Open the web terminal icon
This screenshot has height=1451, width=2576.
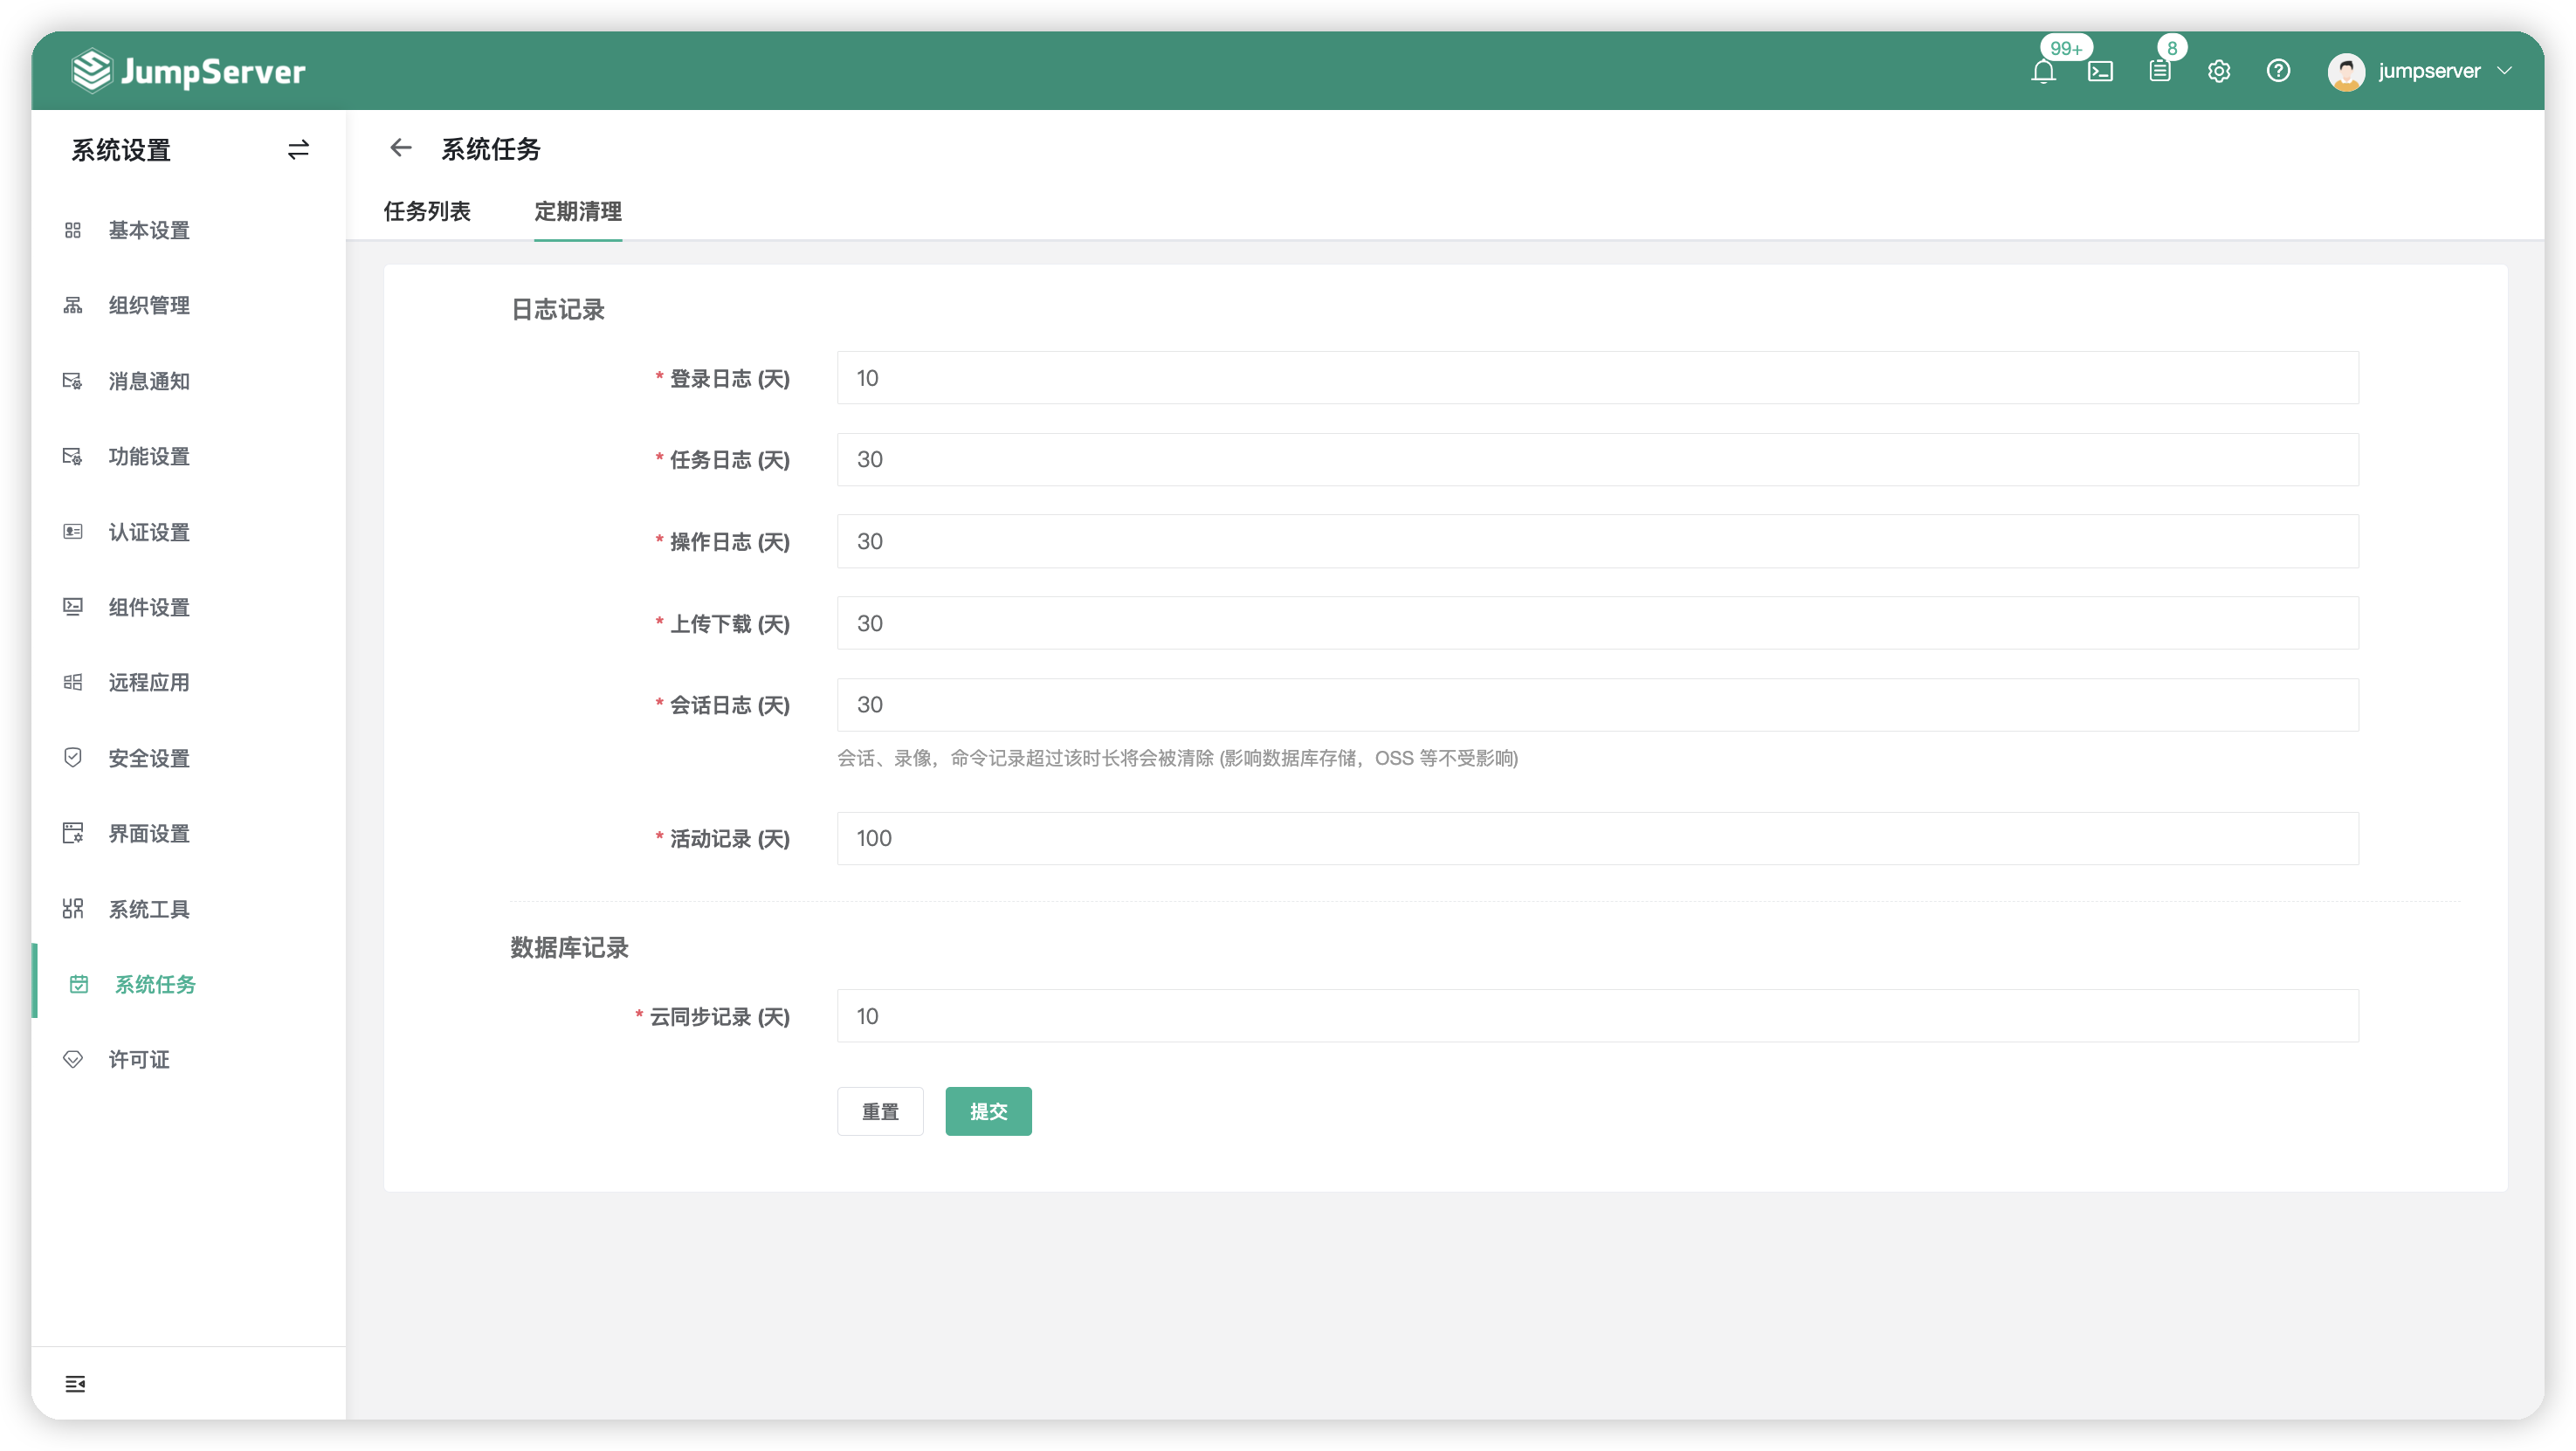pyautogui.click(x=2100, y=71)
